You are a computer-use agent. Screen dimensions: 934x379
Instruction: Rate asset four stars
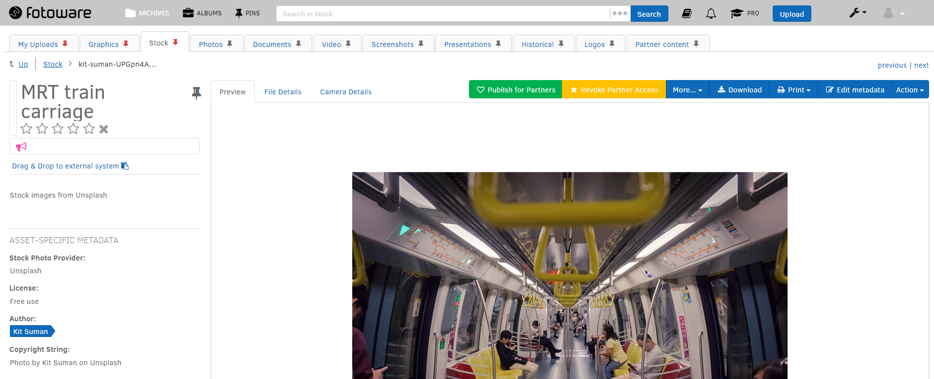[73, 129]
